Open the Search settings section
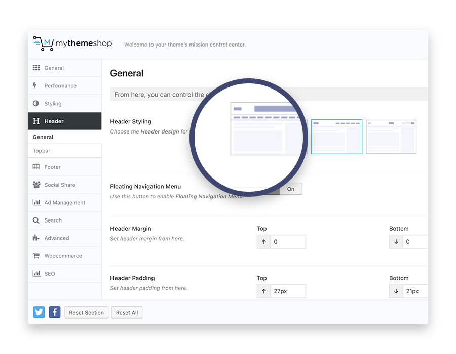The width and height of the screenshot is (456, 354). click(x=64, y=220)
